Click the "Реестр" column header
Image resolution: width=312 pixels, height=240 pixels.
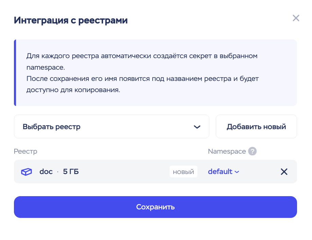coord(25,151)
